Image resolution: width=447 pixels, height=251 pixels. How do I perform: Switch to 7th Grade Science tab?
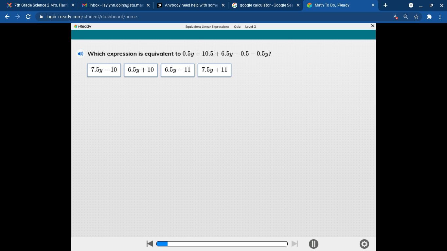pos(37,5)
